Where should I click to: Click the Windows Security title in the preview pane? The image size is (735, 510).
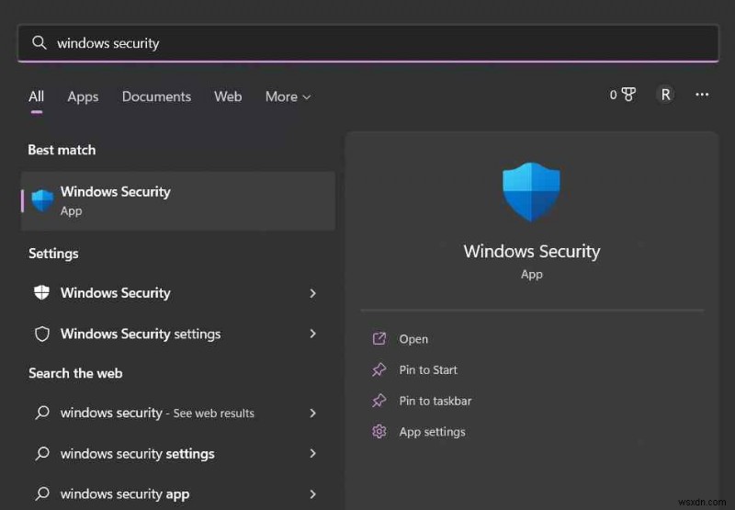(x=532, y=251)
